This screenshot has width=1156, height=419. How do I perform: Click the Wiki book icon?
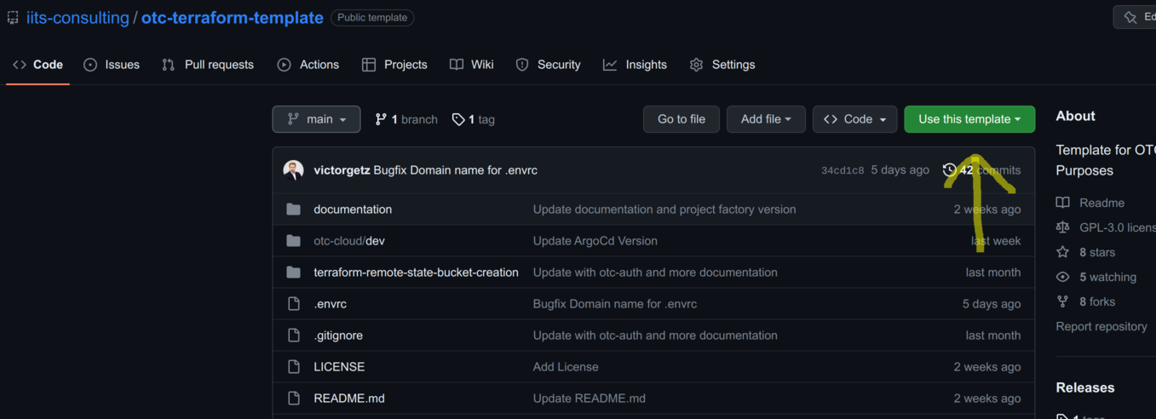(457, 65)
